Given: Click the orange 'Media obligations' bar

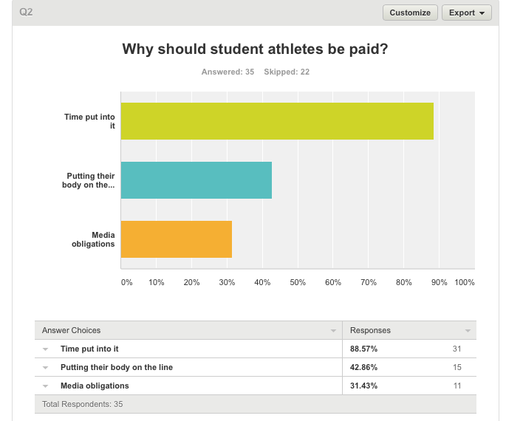Looking at the screenshot, I should (177, 239).
